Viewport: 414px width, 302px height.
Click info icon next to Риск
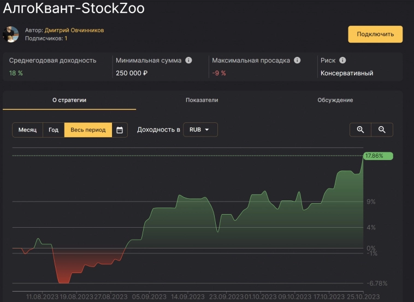(x=342, y=61)
